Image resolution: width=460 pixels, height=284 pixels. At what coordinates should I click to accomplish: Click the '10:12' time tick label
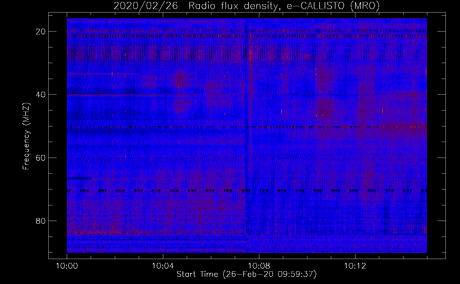pyautogui.click(x=355, y=266)
